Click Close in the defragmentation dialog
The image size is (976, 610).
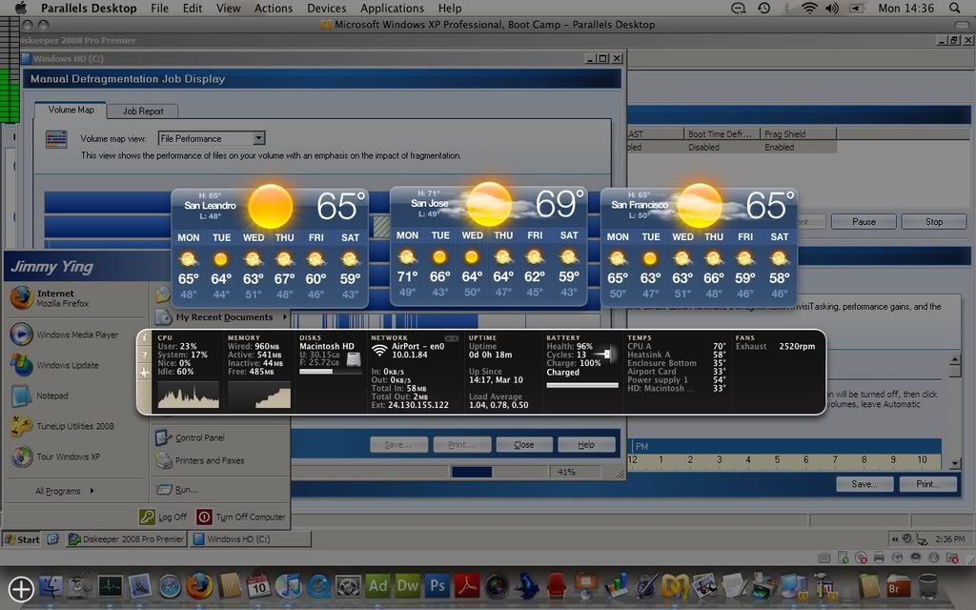523,444
